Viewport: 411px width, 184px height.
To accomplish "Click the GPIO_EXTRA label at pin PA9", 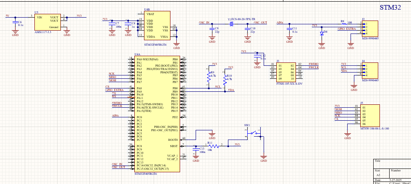I will pyautogui.click(x=115, y=90).
